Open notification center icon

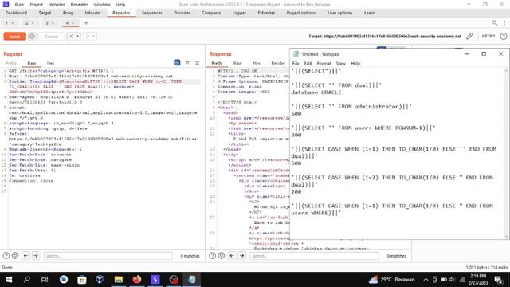pos(498,280)
